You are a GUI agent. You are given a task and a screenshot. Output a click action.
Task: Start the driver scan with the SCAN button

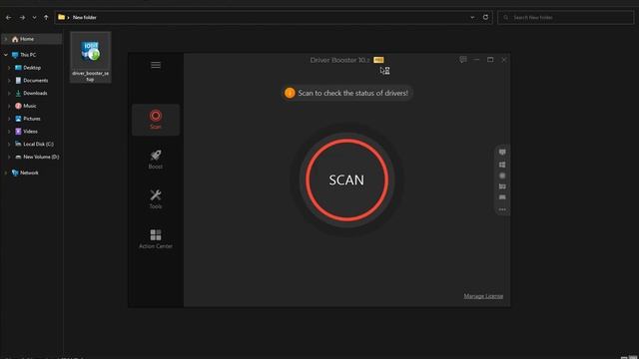point(346,179)
